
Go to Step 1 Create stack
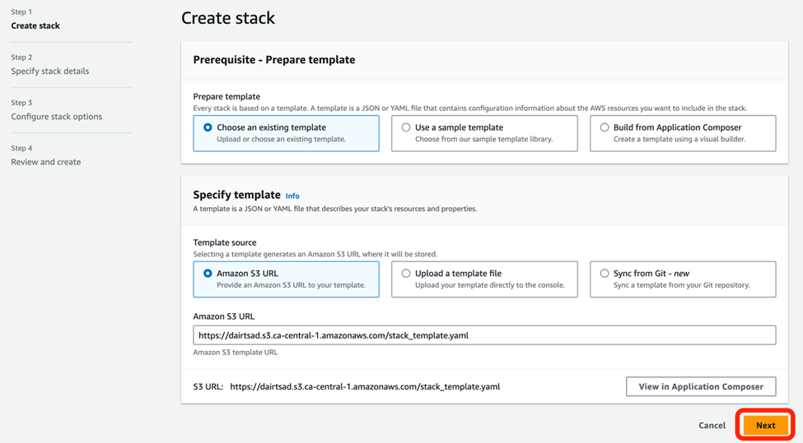[x=35, y=25]
